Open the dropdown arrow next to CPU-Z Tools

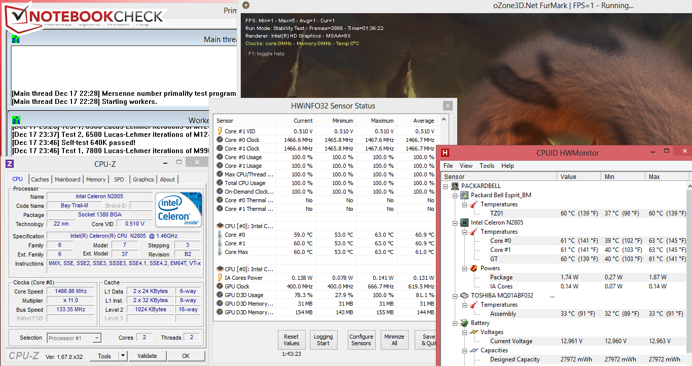click(123, 356)
